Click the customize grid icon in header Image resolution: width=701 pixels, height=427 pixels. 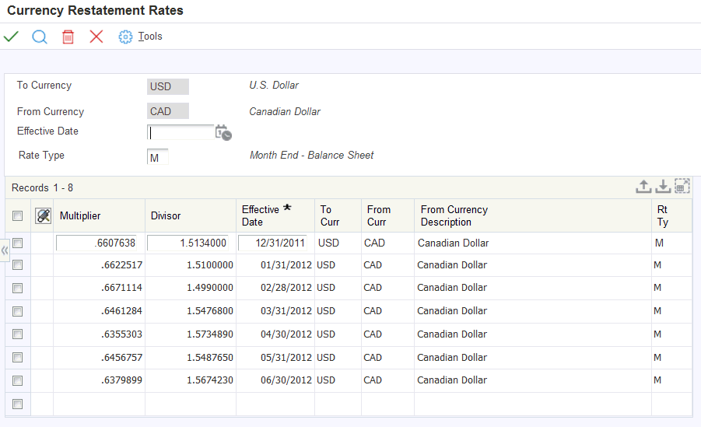tap(44, 216)
